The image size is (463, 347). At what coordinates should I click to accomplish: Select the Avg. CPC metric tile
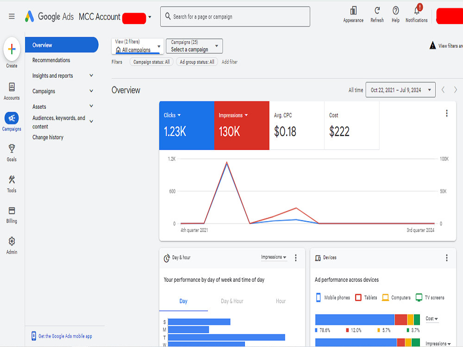[x=297, y=125]
